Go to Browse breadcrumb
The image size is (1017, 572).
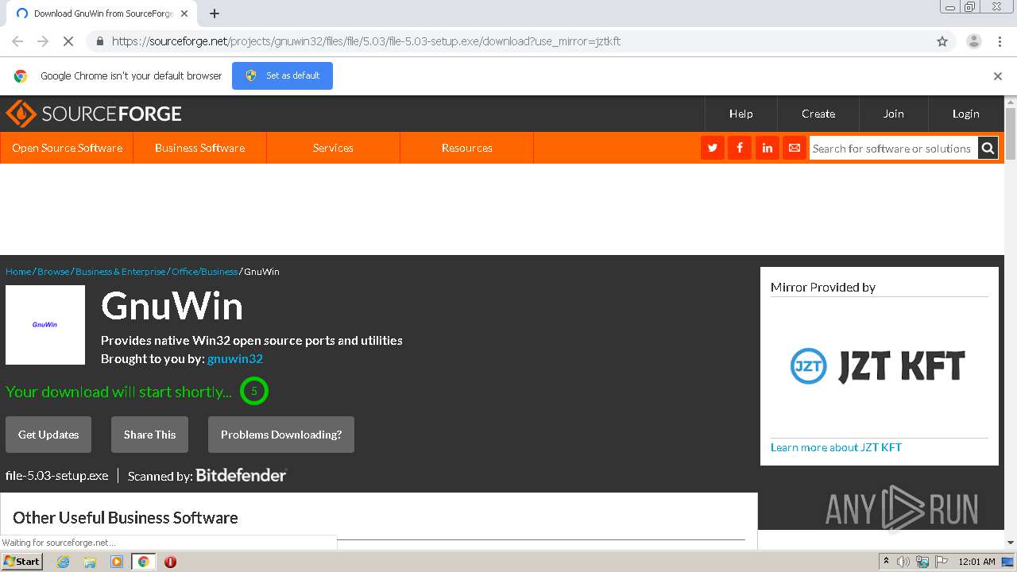(53, 272)
